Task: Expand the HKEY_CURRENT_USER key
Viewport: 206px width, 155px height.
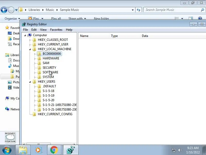Action: coord(30,45)
